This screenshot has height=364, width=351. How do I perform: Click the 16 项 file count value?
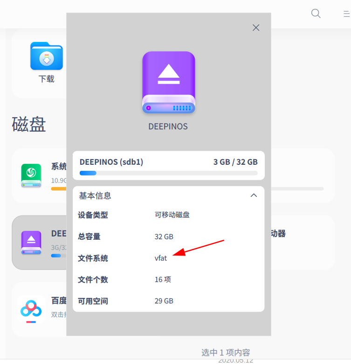point(163,279)
